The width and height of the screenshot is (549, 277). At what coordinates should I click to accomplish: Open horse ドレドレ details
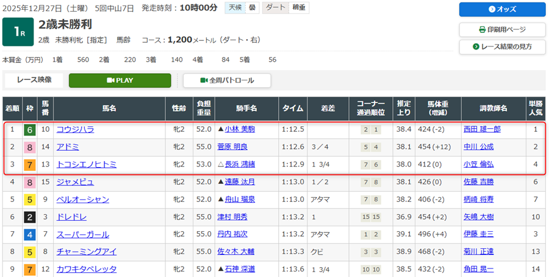(71, 217)
